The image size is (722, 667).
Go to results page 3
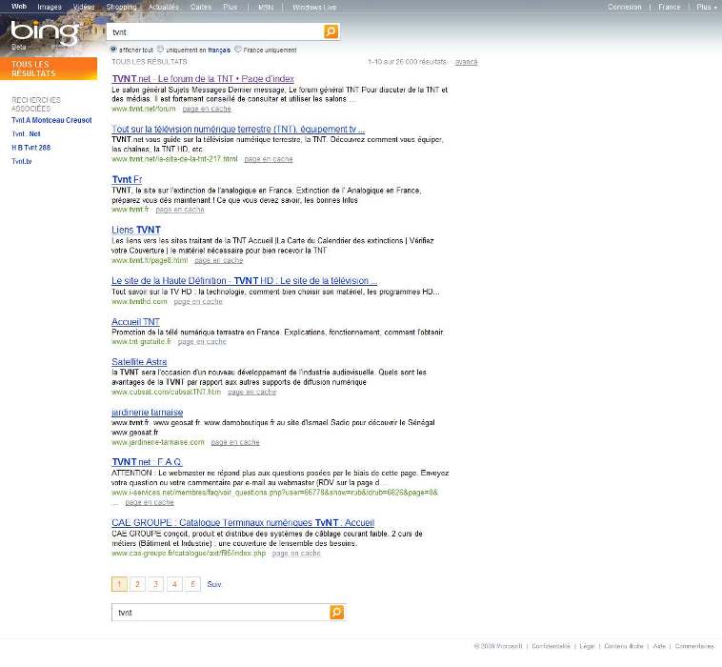click(155, 584)
